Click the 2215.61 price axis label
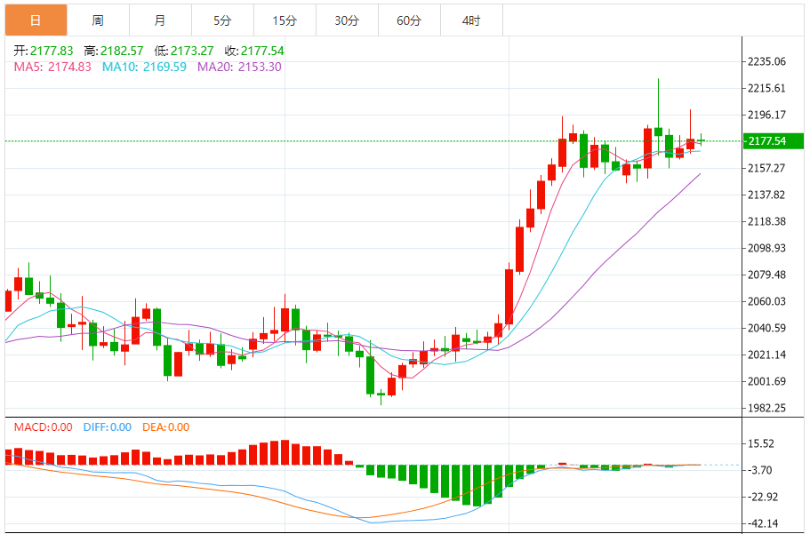Viewport: 810px width, 534px height. (766, 88)
